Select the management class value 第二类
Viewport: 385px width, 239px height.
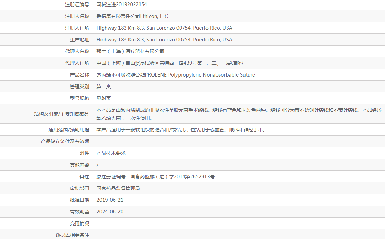(104, 87)
